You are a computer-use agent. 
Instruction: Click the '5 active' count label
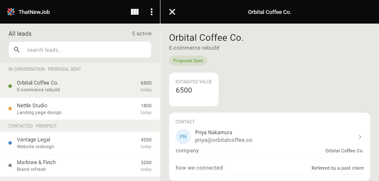[x=141, y=34]
